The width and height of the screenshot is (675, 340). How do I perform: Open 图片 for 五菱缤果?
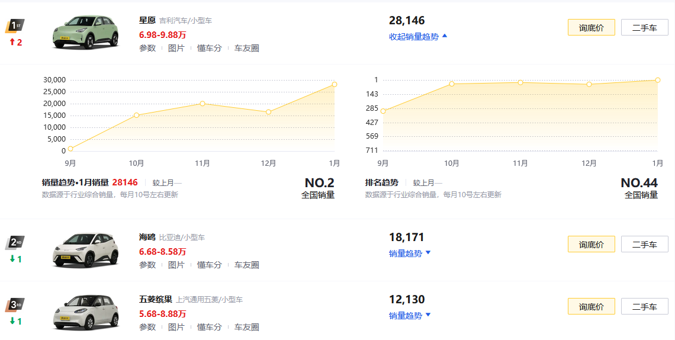pyautogui.click(x=176, y=327)
